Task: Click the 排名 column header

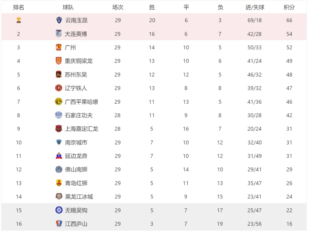Action: pos(18,8)
